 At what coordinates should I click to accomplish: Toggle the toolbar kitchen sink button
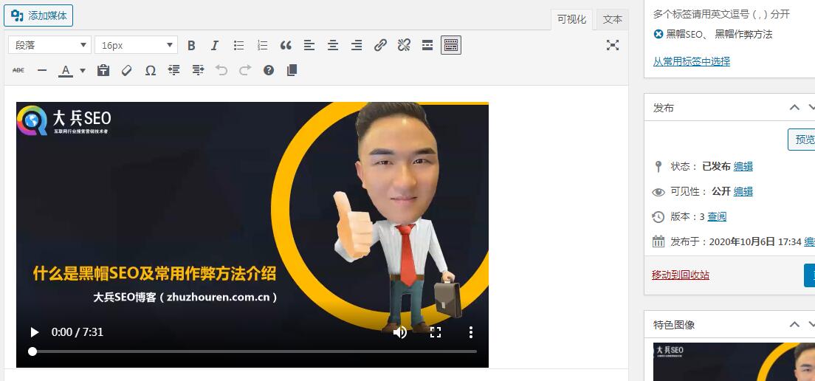click(x=450, y=45)
